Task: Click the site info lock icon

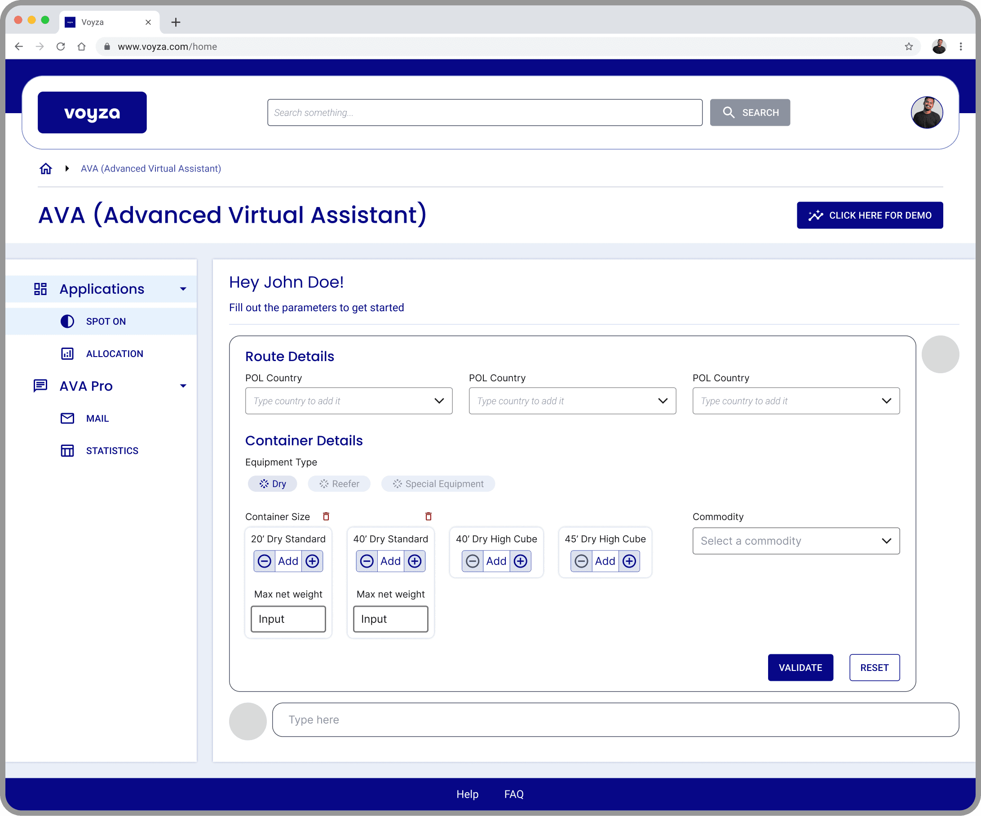Action: [x=107, y=47]
